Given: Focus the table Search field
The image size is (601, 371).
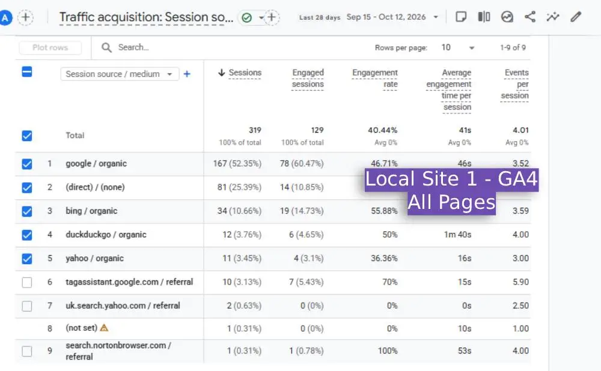Looking at the screenshot, I should click(x=133, y=47).
